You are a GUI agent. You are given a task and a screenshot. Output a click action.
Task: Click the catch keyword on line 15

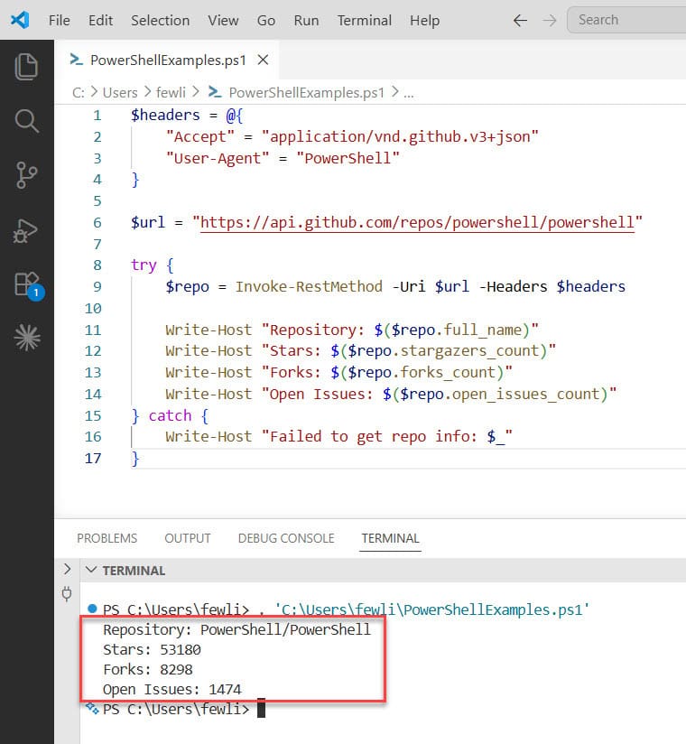(x=170, y=415)
